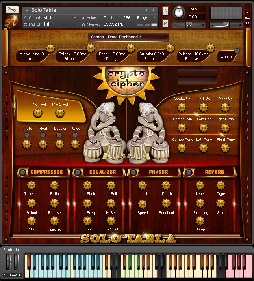Screen dimensions: 254x281
Task: Click the Max voices value 256
Action: point(127,17)
